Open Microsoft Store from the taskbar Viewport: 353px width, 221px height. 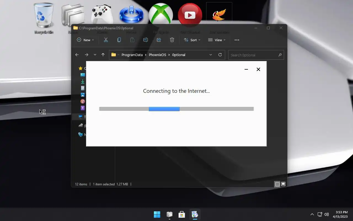tap(182, 214)
